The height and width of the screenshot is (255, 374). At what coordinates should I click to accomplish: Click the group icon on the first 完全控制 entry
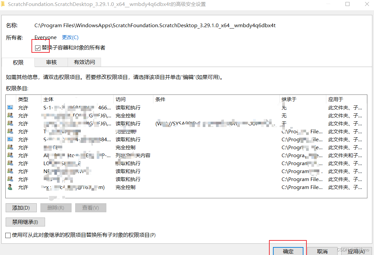tap(10, 115)
